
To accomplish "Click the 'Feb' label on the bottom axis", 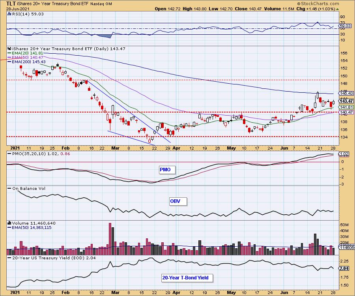I will point(65,292).
